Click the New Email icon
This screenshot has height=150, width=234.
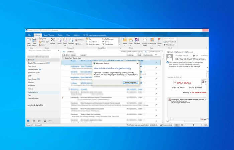pyautogui.click(x=28, y=42)
